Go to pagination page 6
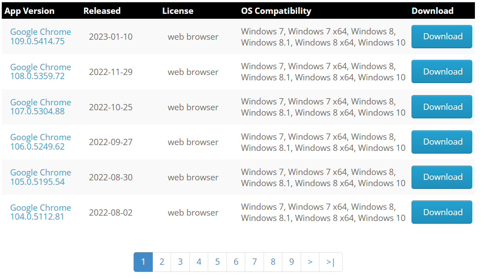 point(236,262)
